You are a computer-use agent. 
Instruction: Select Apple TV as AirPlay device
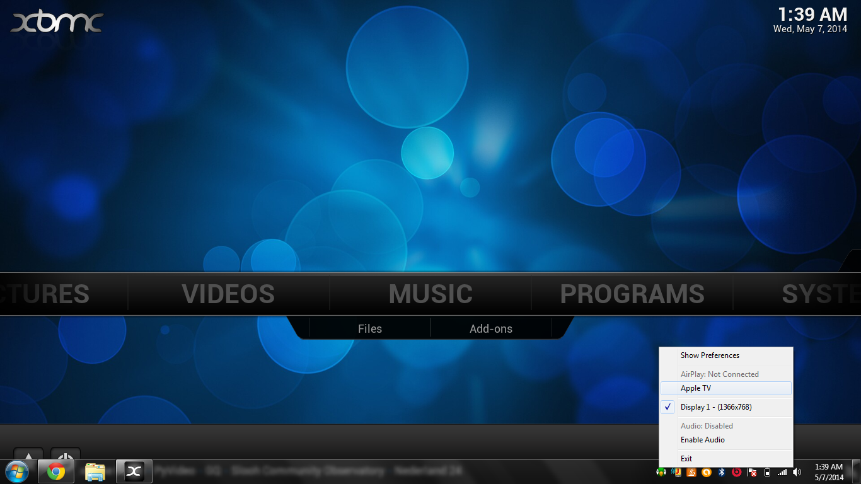(x=726, y=388)
